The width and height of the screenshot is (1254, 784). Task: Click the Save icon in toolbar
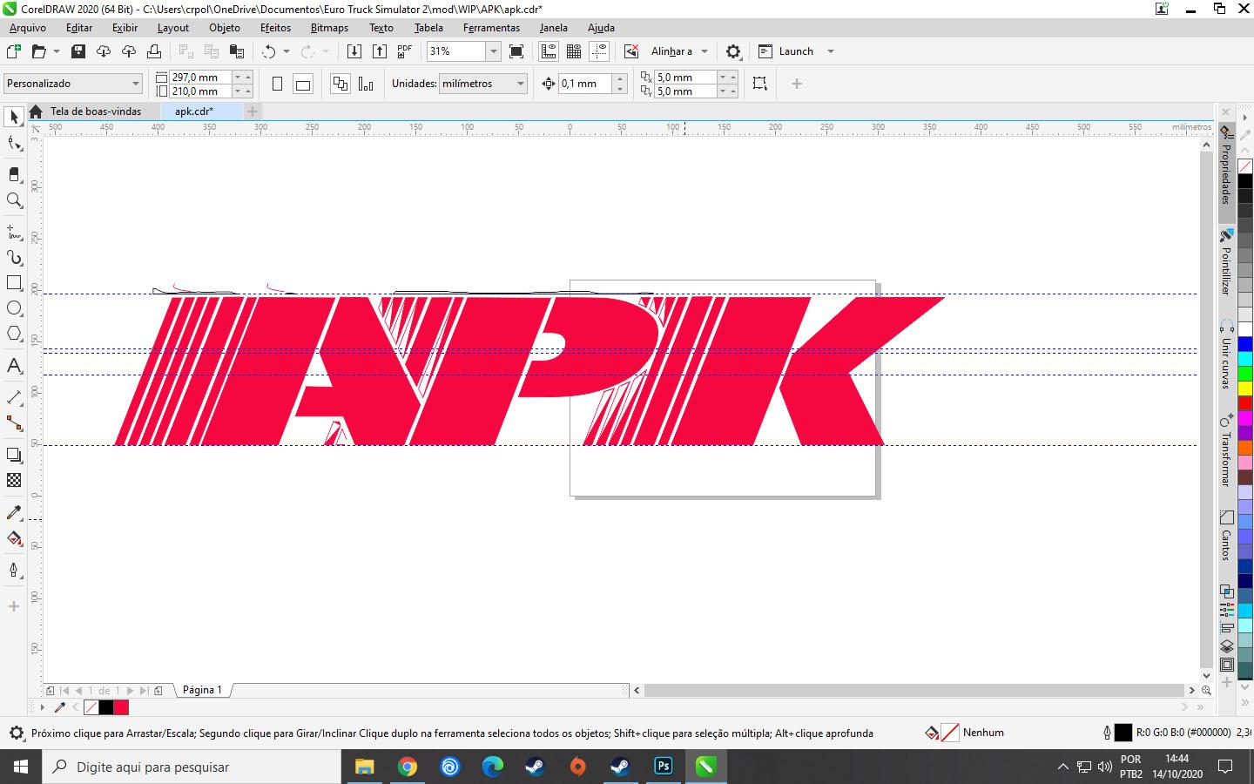coord(78,51)
